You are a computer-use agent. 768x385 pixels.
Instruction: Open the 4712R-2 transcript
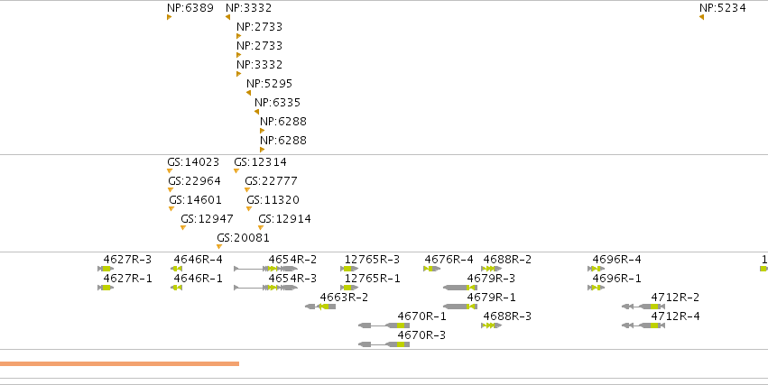pyautogui.click(x=643, y=307)
